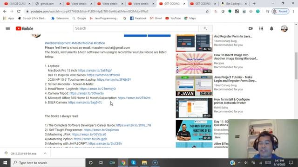Open Cortana circle on the taskbar
Image resolution: width=298 pixels, height=167 pixels.
91,163
